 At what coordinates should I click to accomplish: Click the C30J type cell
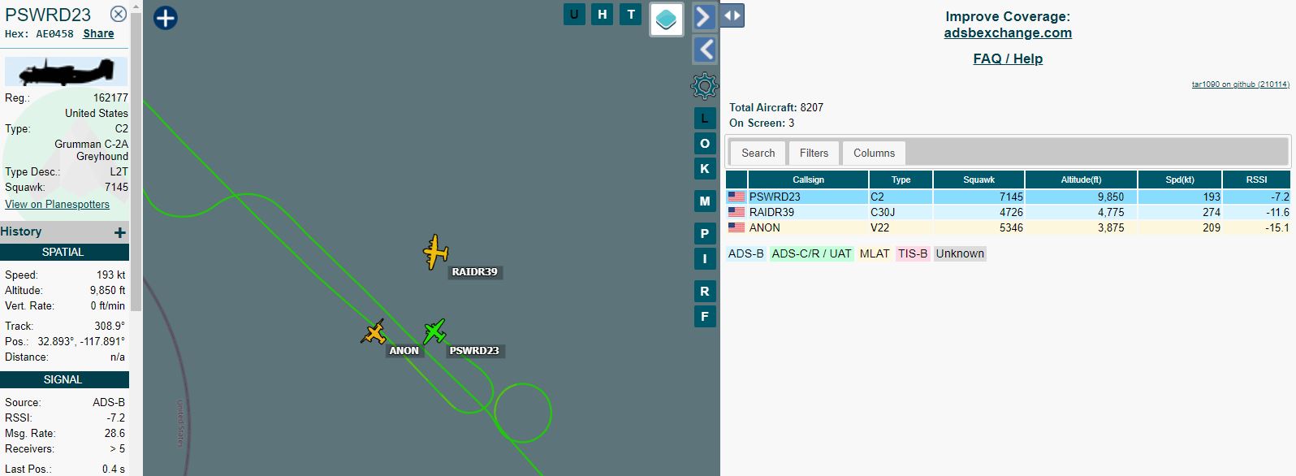(901, 212)
